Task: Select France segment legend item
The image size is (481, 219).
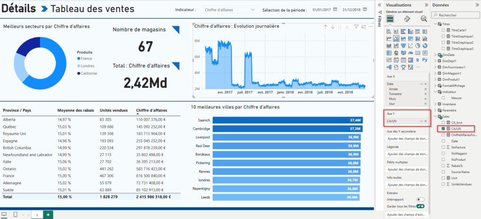Action: 85,58
